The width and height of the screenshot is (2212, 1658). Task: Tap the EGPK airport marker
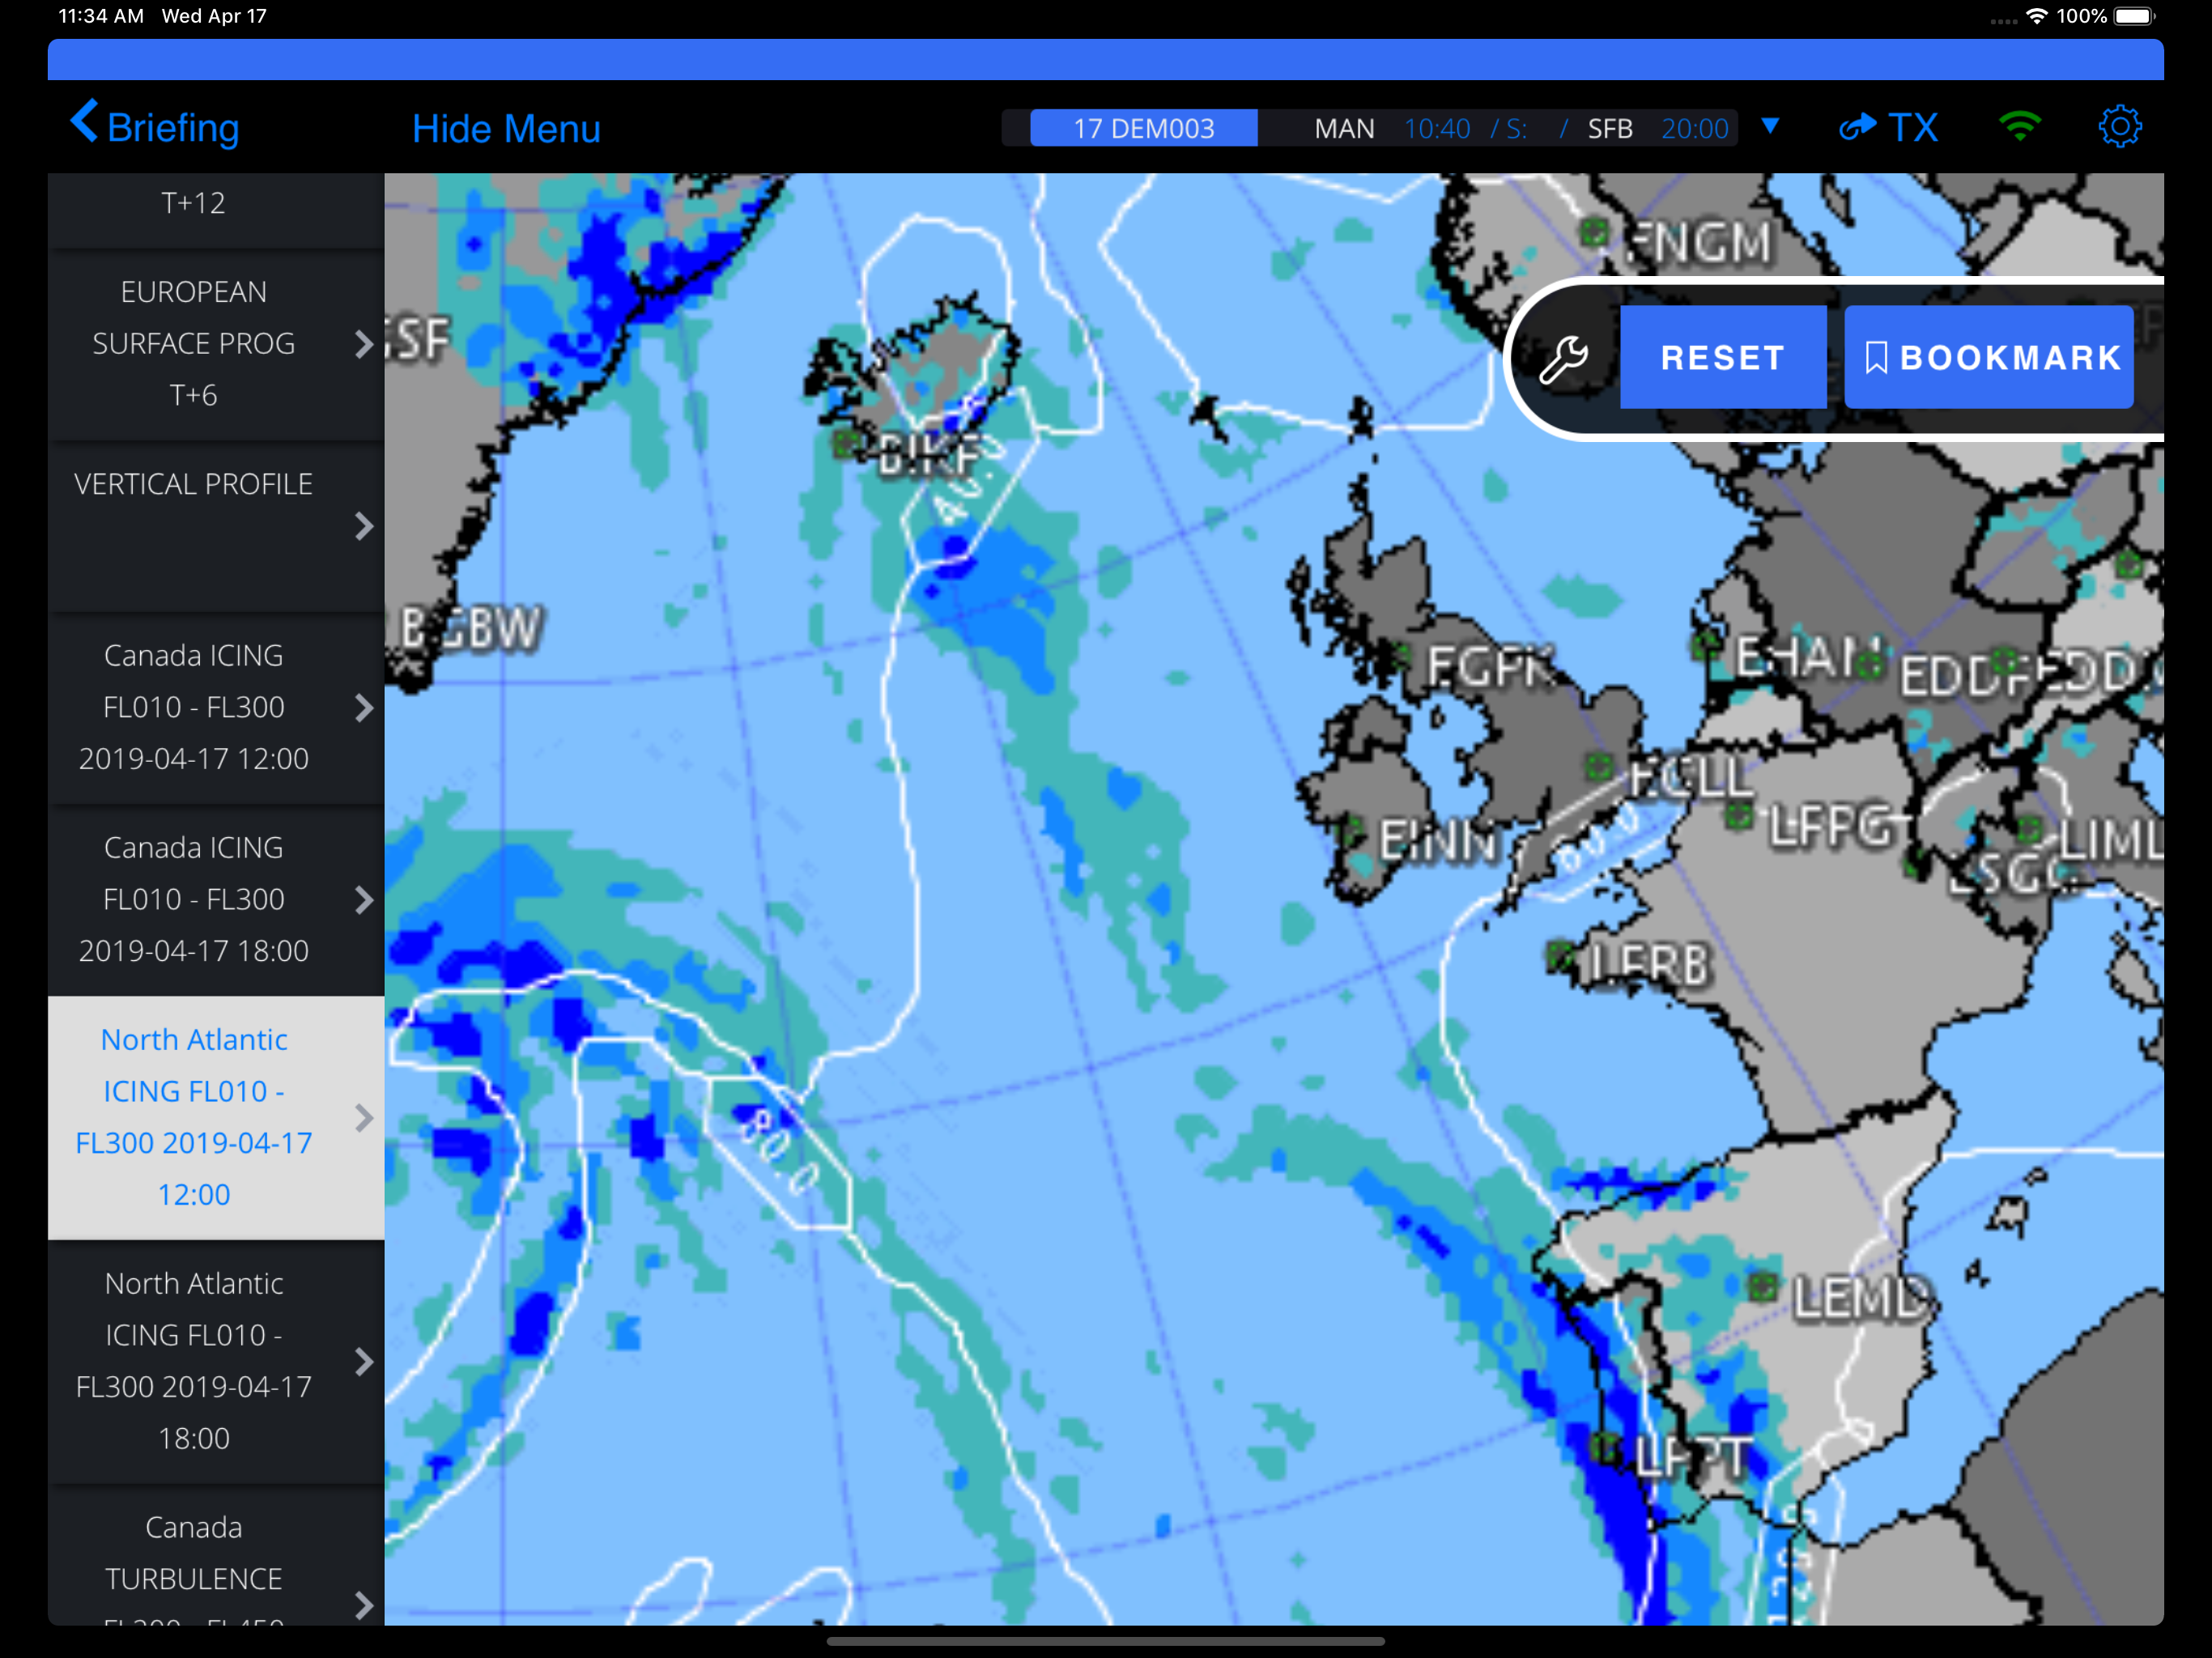(x=1401, y=657)
